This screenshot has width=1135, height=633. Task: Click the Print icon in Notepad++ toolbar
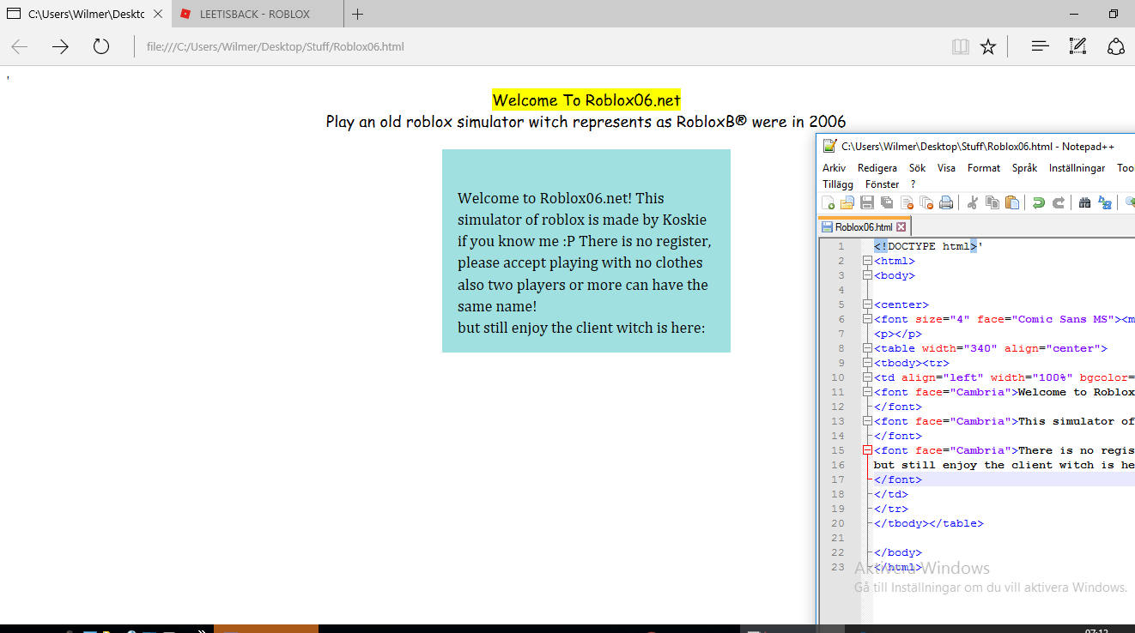(946, 203)
